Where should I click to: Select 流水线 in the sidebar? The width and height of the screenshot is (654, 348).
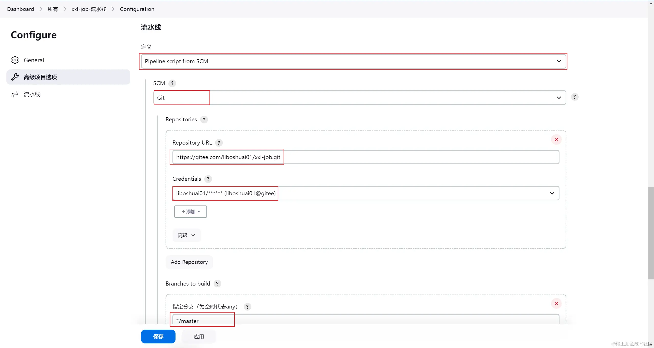[x=32, y=94]
